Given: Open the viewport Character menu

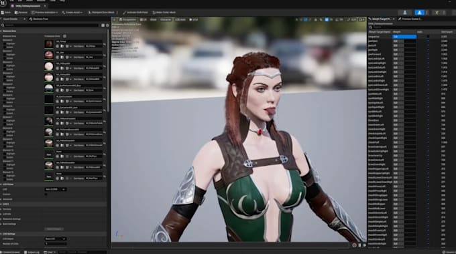Looking at the screenshot, I should pos(166,19).
